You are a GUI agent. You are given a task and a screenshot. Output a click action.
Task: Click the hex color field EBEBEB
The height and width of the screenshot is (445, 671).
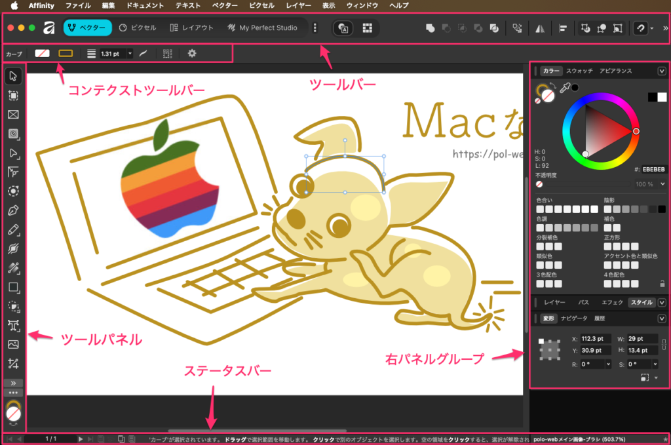(x=654, y=168)
